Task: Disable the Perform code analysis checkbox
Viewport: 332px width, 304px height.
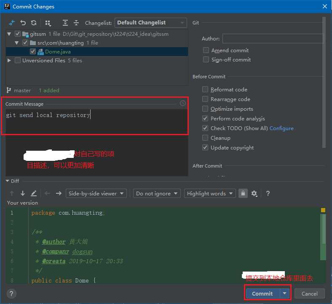Action: 205,118
